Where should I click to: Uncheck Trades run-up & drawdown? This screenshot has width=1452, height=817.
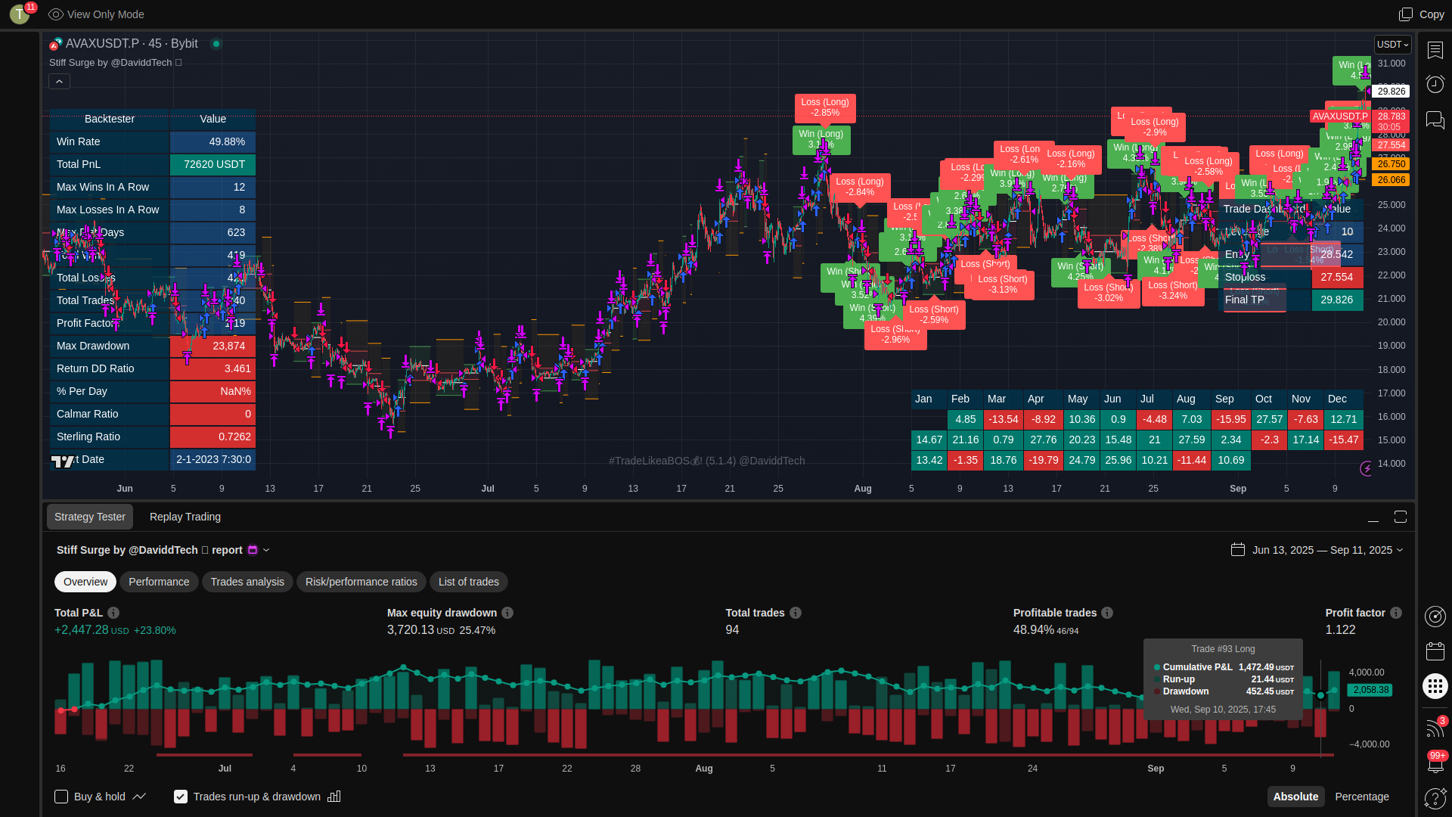181,797
